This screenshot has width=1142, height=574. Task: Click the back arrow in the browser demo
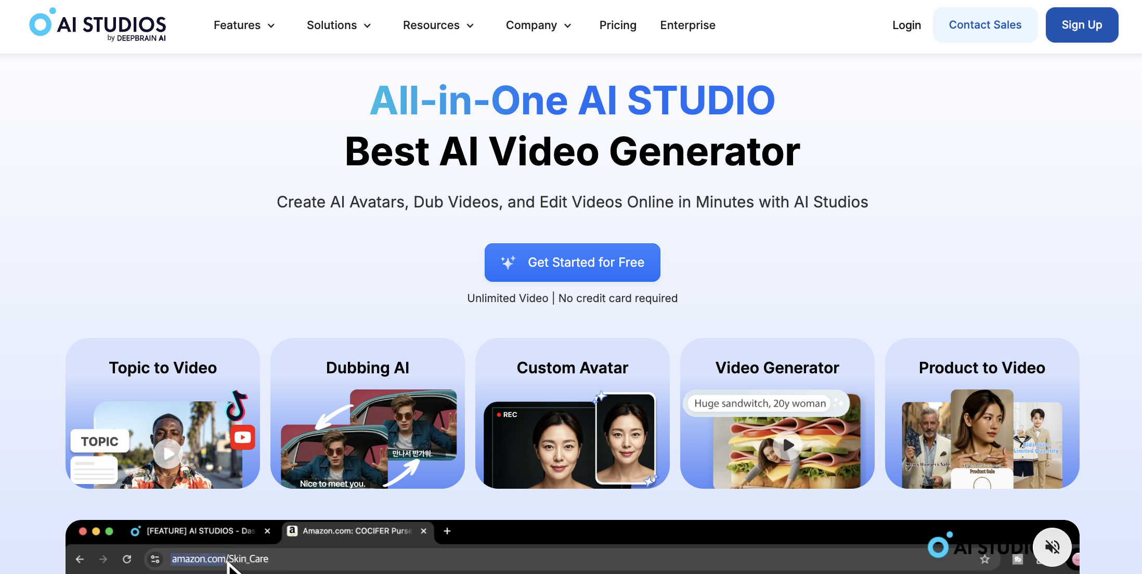[x=80, y=558]
